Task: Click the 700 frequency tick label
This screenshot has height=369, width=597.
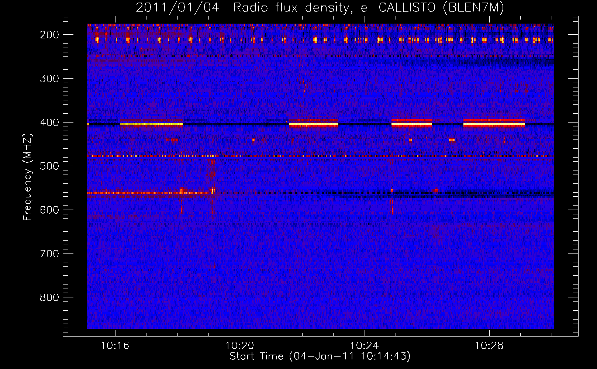Action: pos(49,254)
